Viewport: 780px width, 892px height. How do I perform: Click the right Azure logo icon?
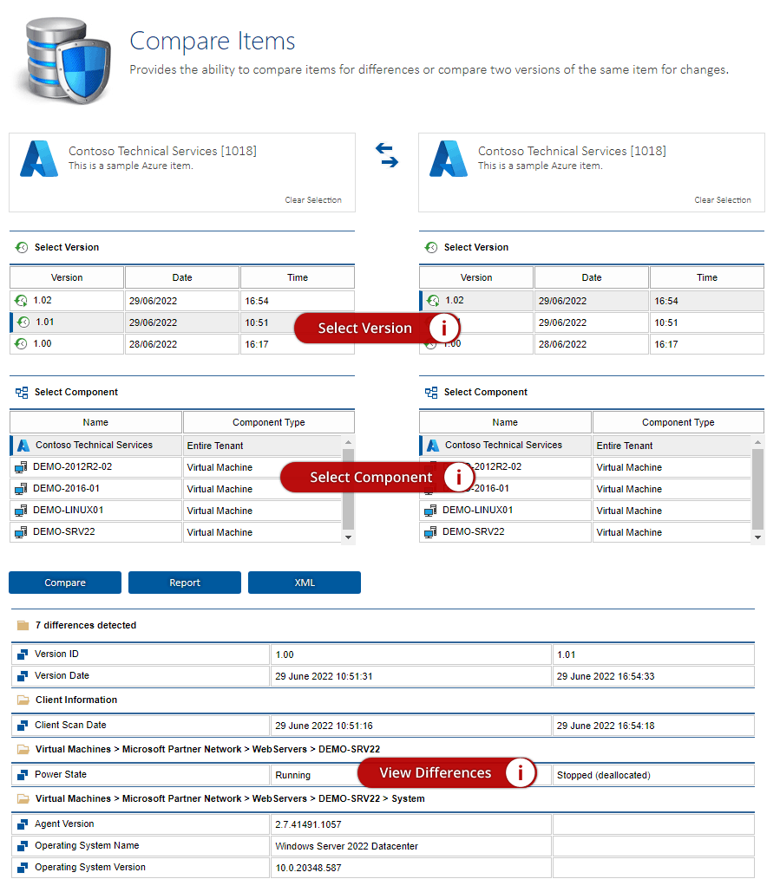tap(448, 159)
